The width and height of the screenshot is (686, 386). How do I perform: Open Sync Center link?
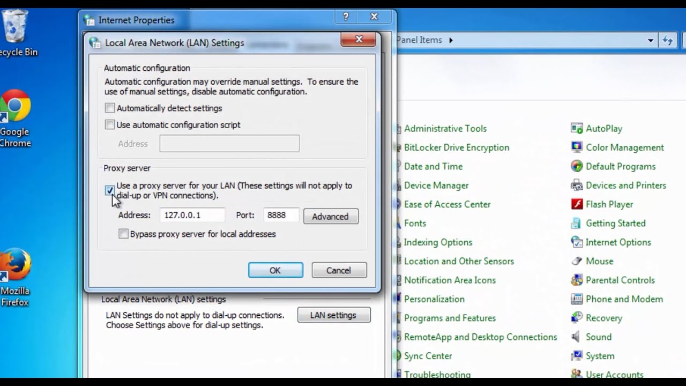[x=428, y=356]
